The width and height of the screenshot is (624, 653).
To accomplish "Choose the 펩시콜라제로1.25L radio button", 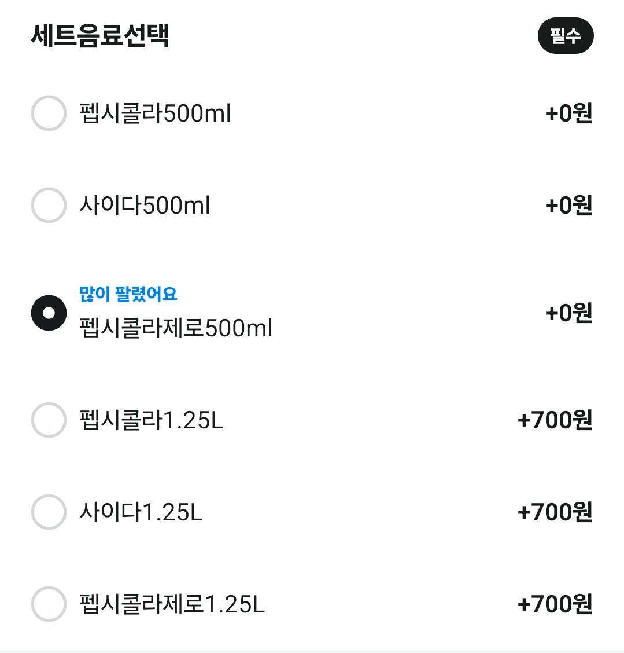I will click(49, 604).
